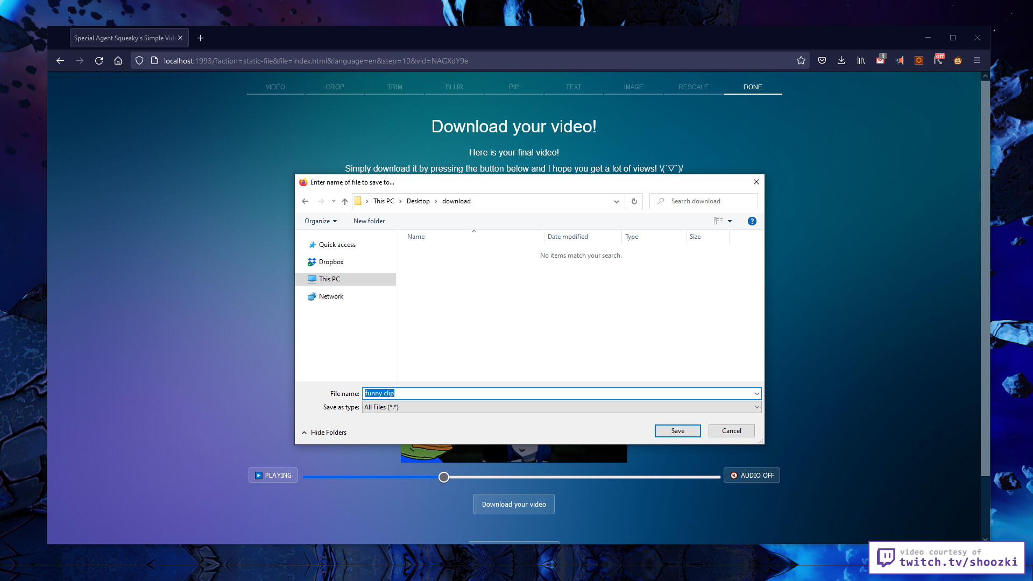Image resolution: width=1033 pixels, height=581 pixels.
Task: Bookmark this page with the star icon
Action: pyautogui.click(x=801, y=61)
